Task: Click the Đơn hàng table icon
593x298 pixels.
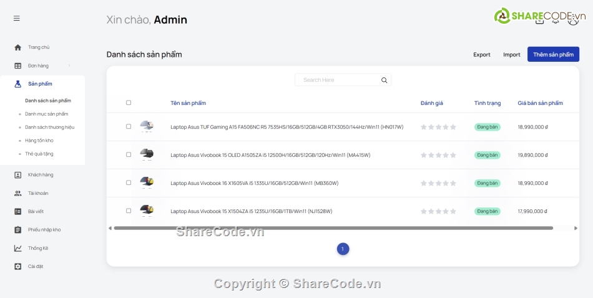Action: pyautogui.click(x=17, y=66)
